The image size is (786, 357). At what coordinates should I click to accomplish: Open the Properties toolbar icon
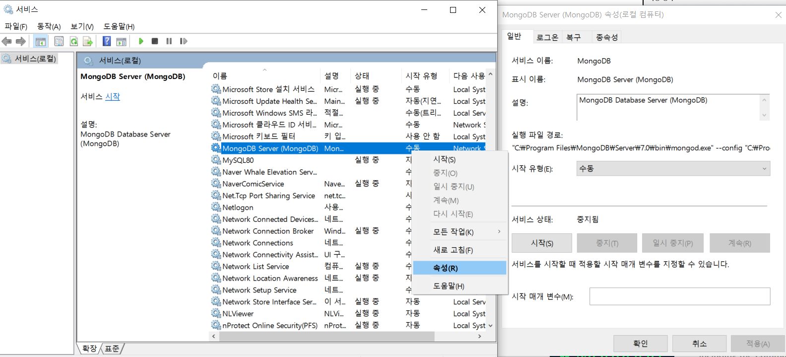[59, 41]
